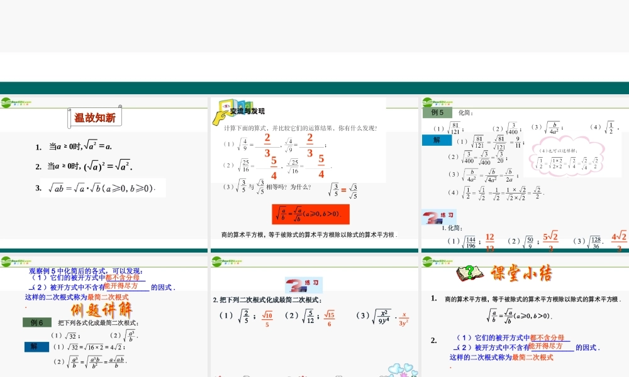Click the text 交流与发现
This screenshot has width=629, height=377.
click(247, 111)
